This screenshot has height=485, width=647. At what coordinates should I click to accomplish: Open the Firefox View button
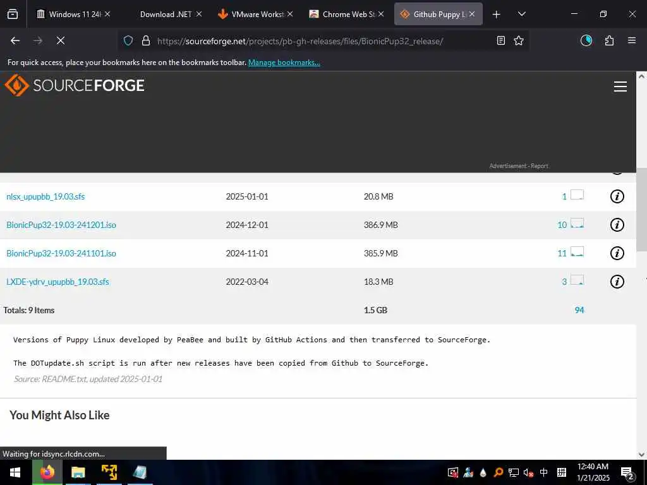13,14
